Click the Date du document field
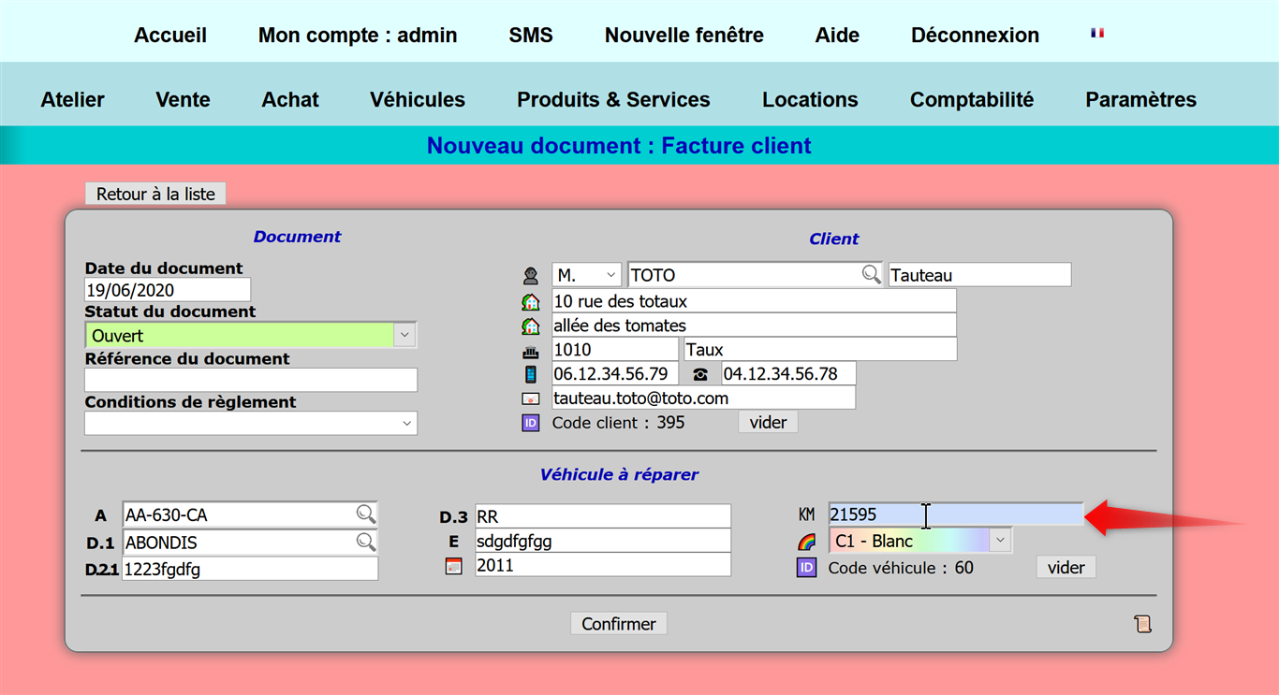This screenshot has width=1279, height=695. (168, 290)
